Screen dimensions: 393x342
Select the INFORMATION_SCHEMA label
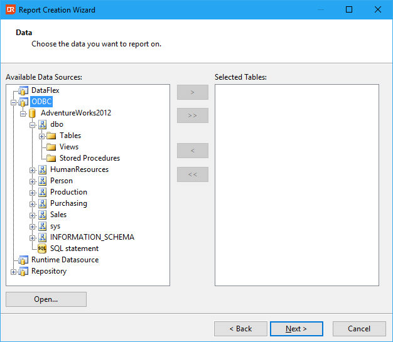click(92, 237)
